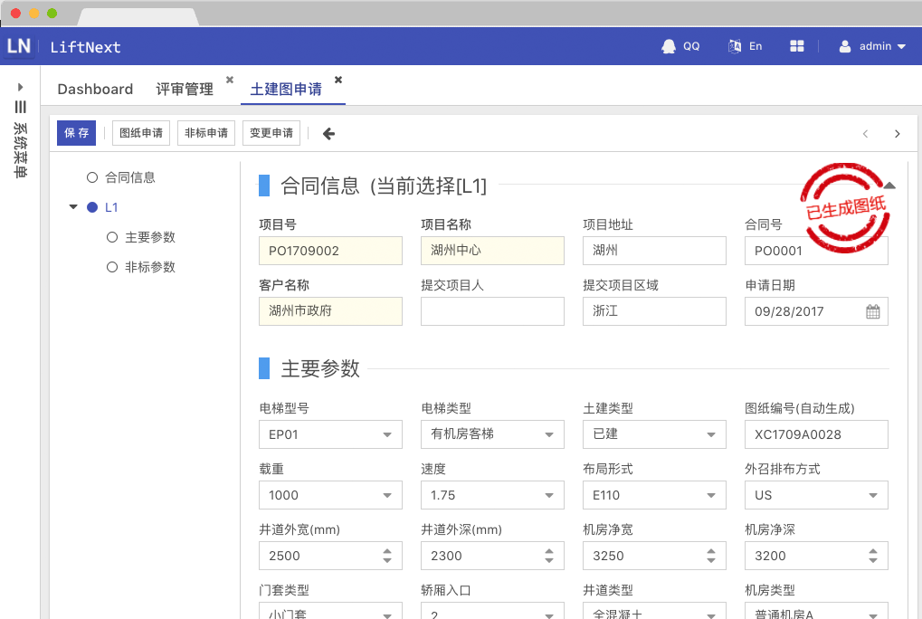The width and height of the screenshot is (922, 619).
Task: Close the 土建图申请 tab
Action: [x=338, y=80]
